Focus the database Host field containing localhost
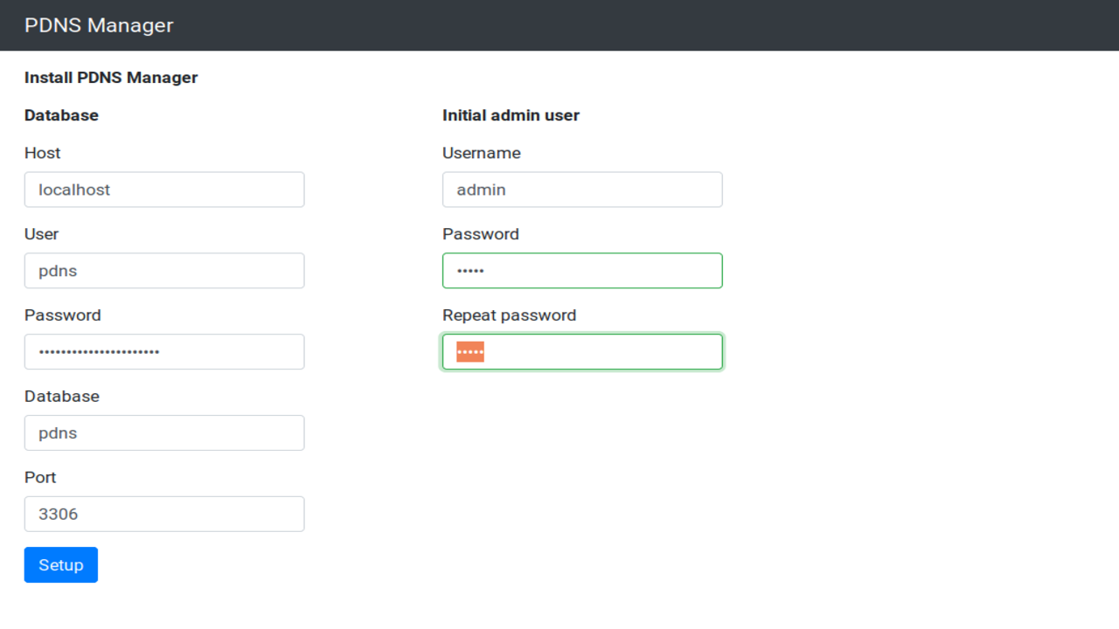Viewport: 1119px width, 629px height. coord(164,190)
